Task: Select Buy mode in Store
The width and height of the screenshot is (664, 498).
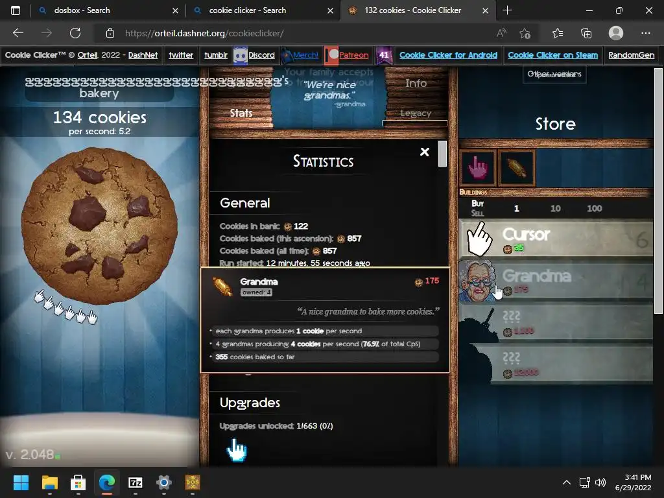Action: [x=478, y=203]
